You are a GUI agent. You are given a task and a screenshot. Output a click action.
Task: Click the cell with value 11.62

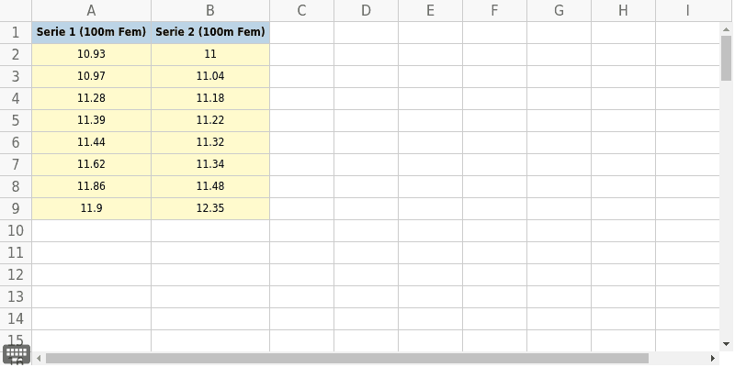click(91, 164)
